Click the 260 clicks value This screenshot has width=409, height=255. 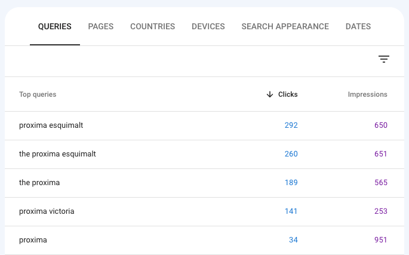pos(291,154)
